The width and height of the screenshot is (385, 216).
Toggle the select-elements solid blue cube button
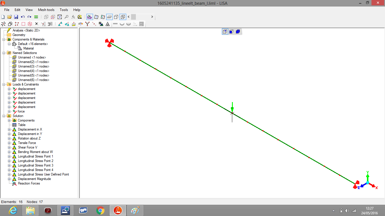coord(238,31)
